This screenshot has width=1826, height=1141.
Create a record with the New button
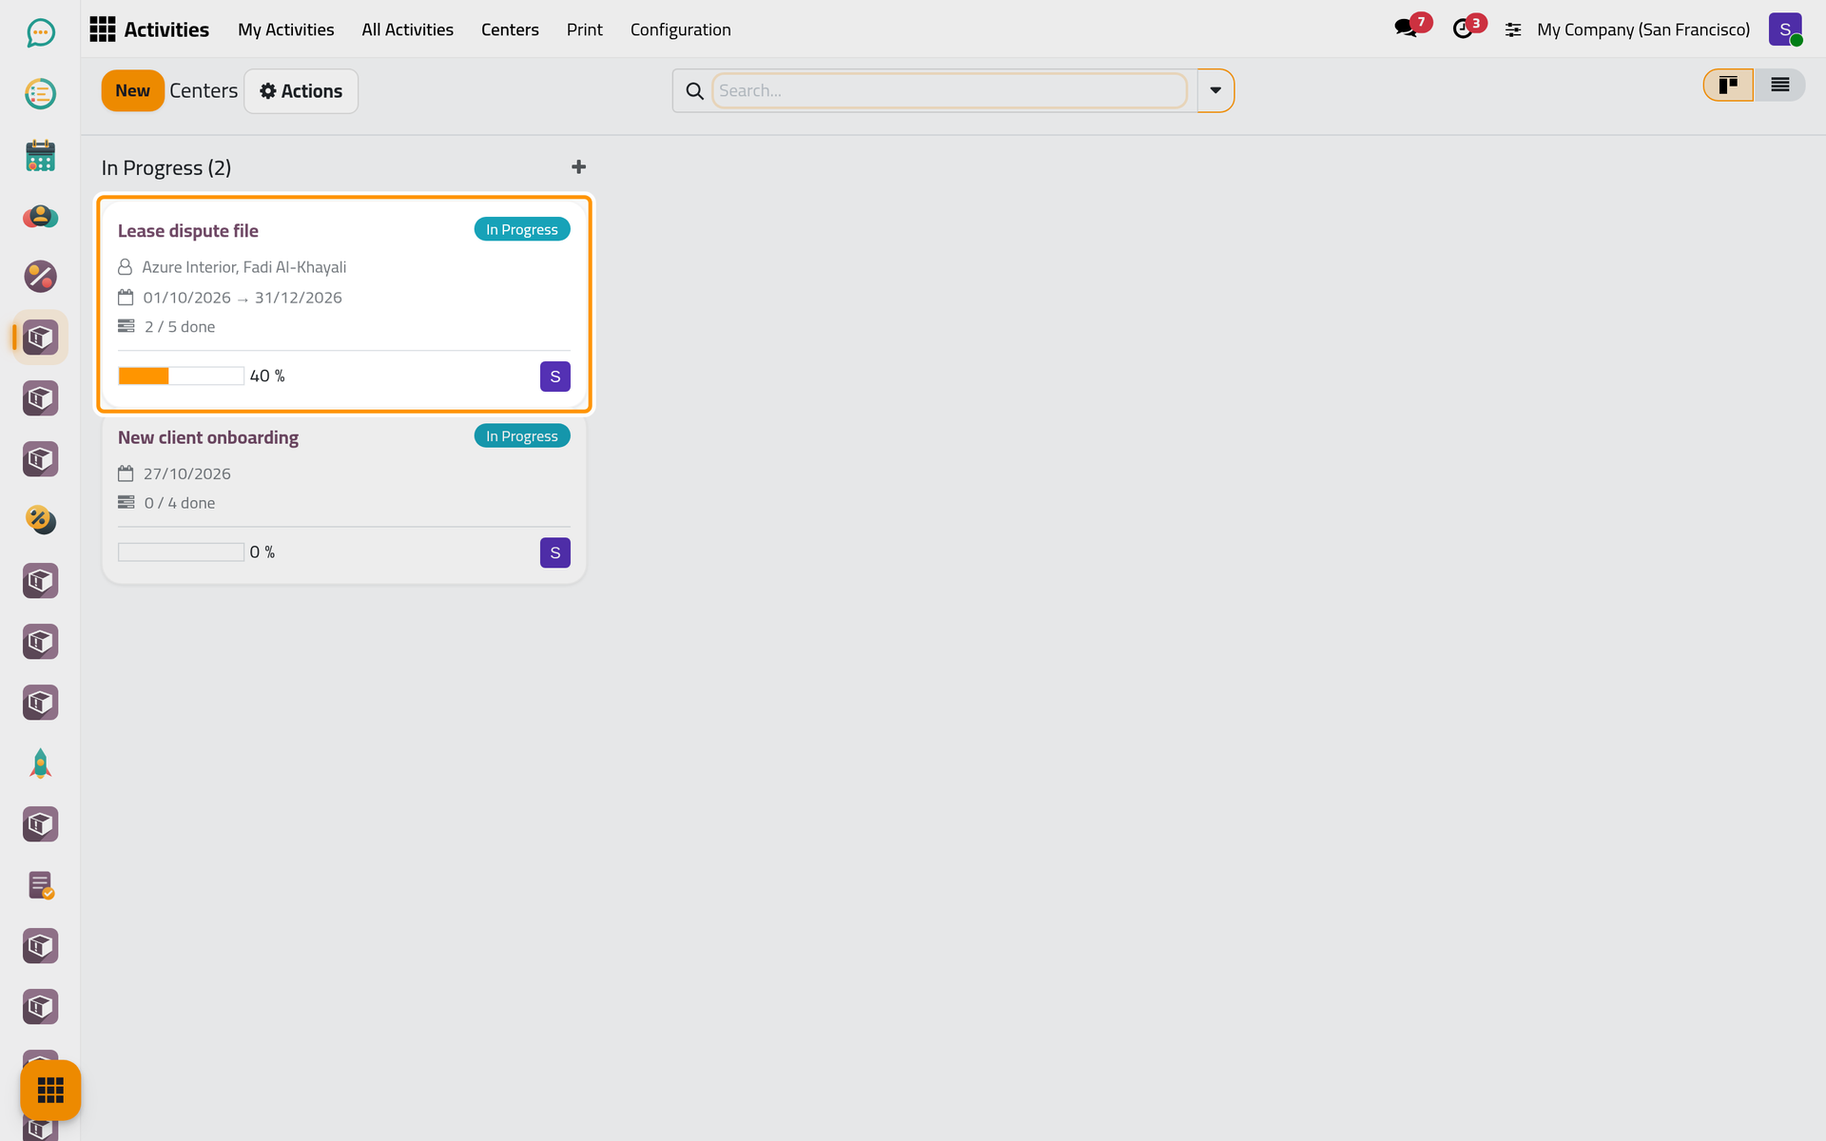pos(133,91)
